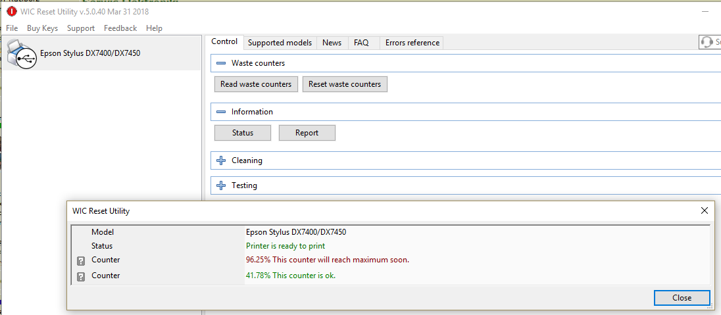The image size is (721, 315).
Task: Click the '96.25% This counter will reach maximum soon.' text
Action: pos(328,259)
